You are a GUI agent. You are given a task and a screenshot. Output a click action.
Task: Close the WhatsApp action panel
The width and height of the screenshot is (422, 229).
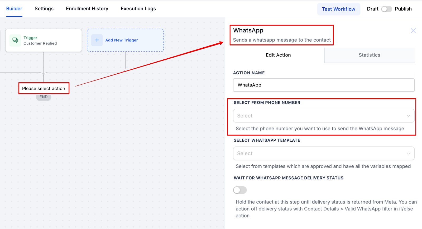coord(413,31)
